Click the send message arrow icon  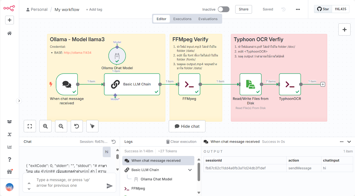coord(110,186)
